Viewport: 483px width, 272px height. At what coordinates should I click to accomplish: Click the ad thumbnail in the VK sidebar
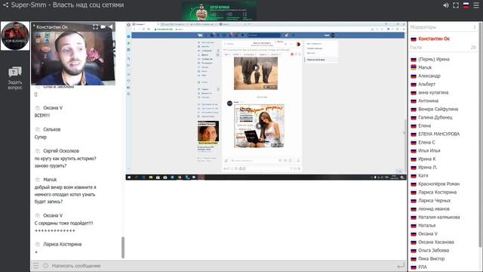point(208,133)
